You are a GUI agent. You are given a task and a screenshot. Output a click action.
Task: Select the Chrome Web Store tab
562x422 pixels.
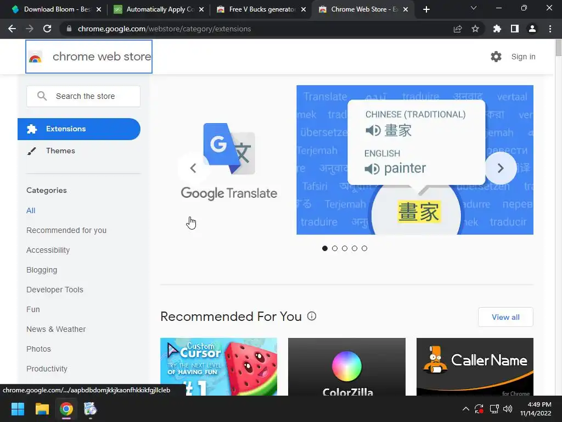[x=362, y=9]
